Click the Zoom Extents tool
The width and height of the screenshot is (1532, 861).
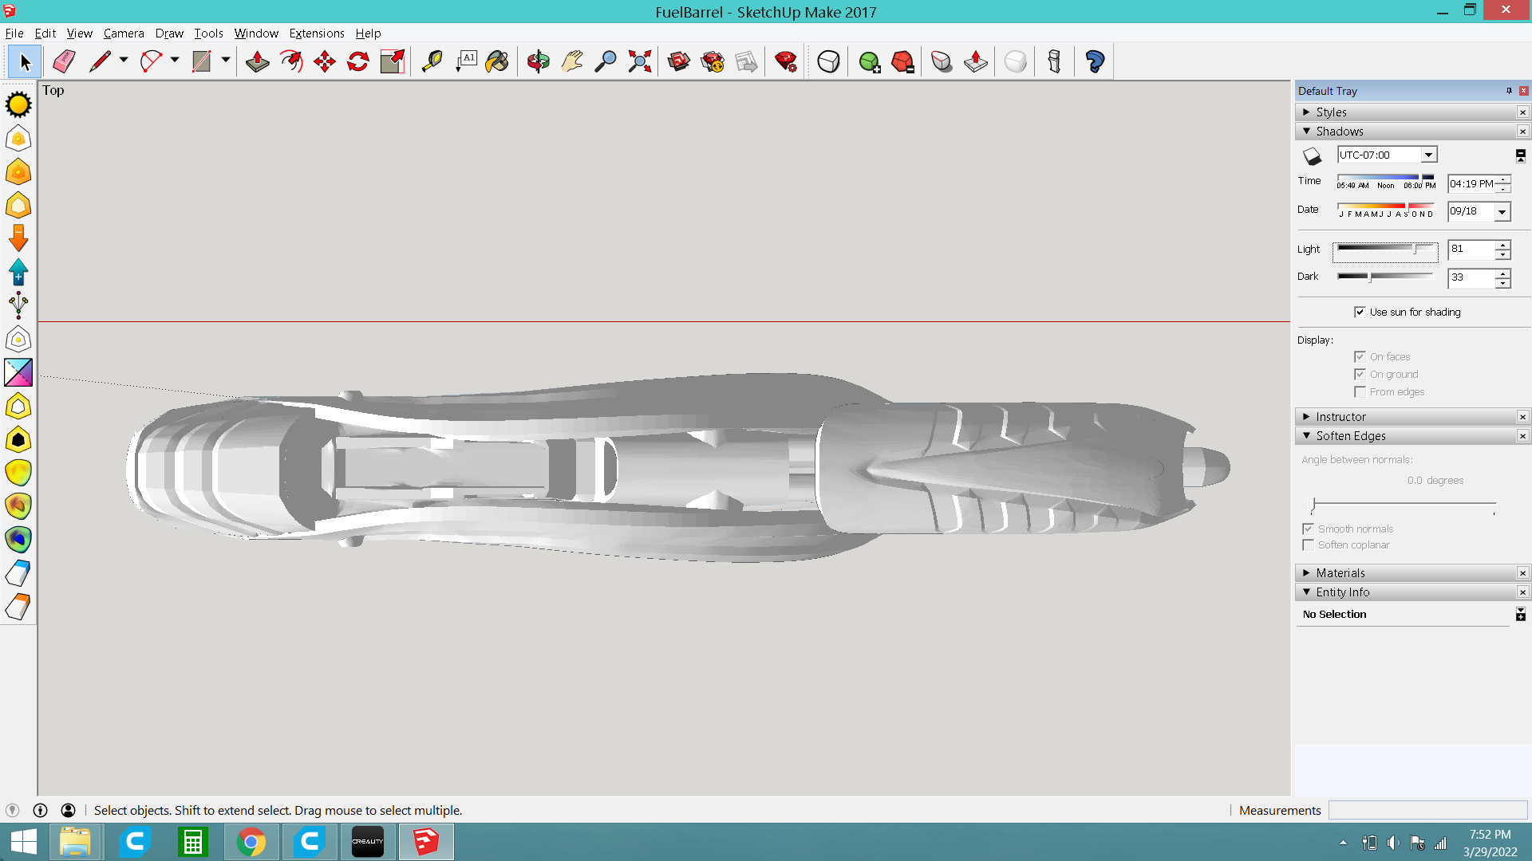point(639,61)
